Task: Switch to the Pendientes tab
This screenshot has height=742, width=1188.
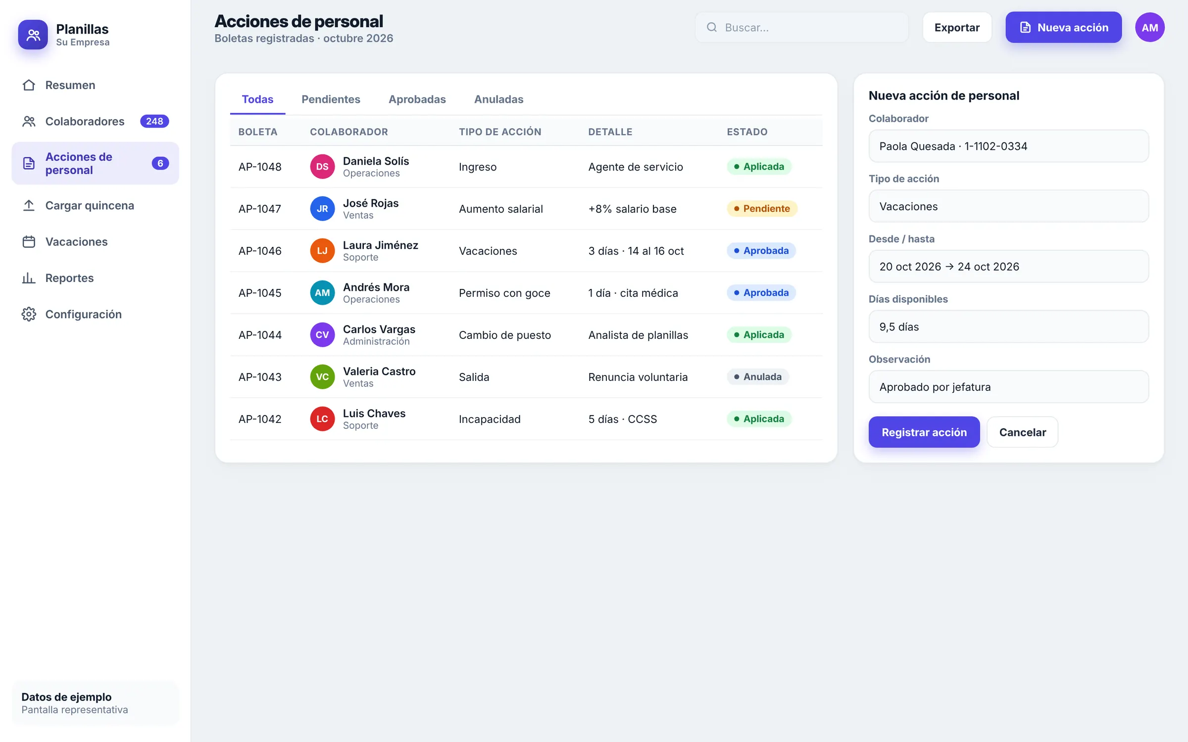Action: (x=331, y=99)
